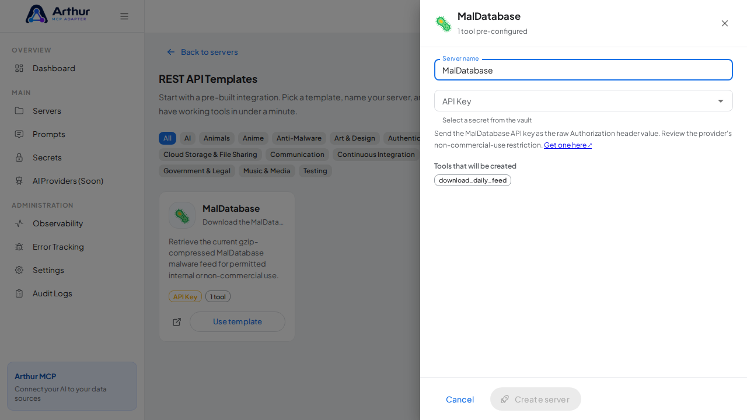Filter by Cloud Storage & File Sharing
The width and height of the screenshot is (747, 420).
click(210, 155)
